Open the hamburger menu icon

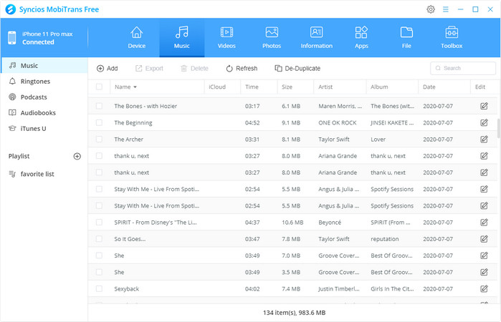coord(446,9)
